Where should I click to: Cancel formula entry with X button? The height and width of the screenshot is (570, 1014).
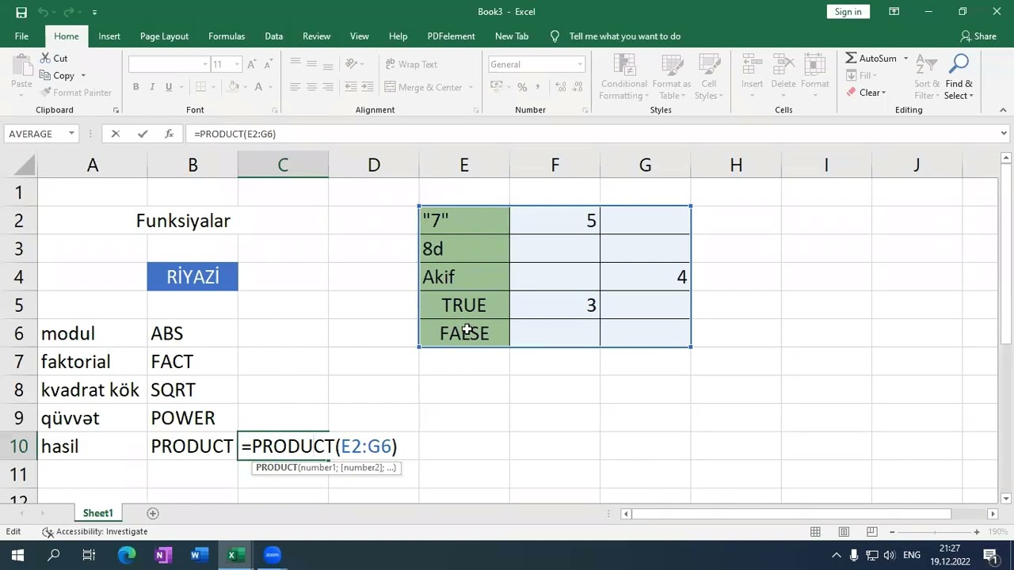116,134
